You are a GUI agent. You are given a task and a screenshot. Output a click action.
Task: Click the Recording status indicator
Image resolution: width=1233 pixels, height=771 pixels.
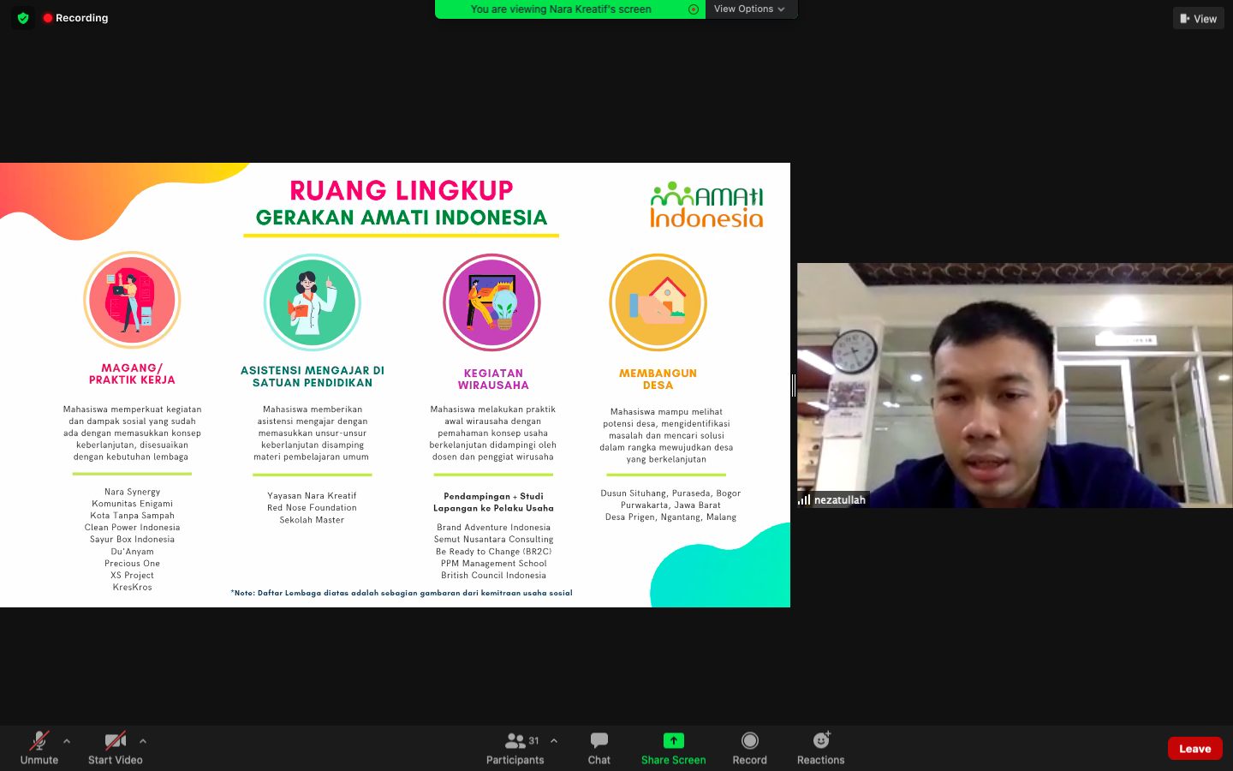75,18
